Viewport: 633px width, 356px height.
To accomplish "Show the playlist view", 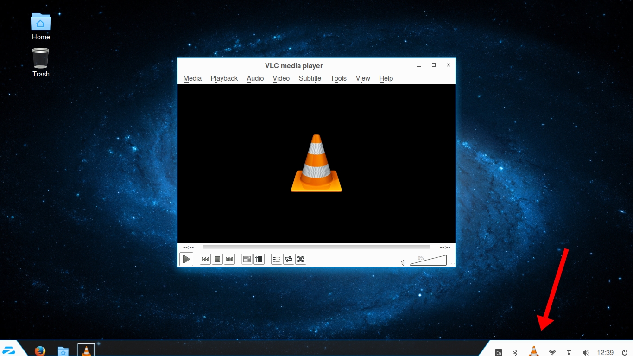I will (277, 259).
